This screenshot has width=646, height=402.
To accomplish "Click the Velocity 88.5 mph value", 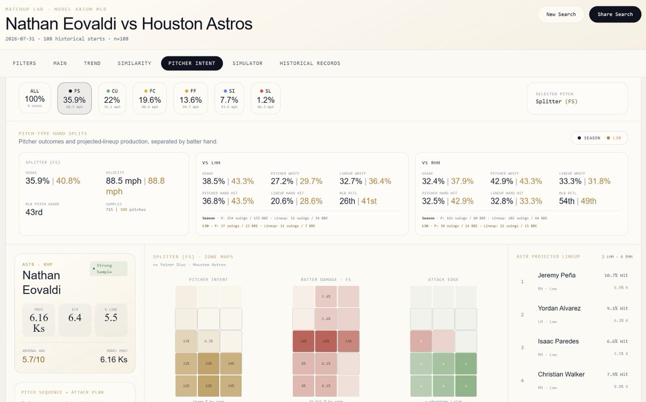I will pyautogui.click(x=123, y=181).
